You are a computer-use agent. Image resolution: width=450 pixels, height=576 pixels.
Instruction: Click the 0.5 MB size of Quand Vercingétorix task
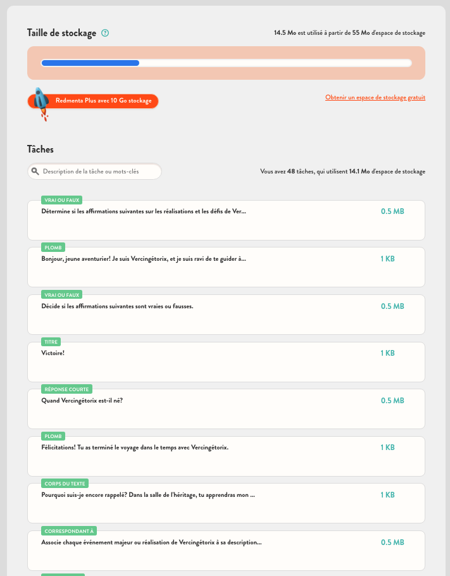[x=392, y=401]
